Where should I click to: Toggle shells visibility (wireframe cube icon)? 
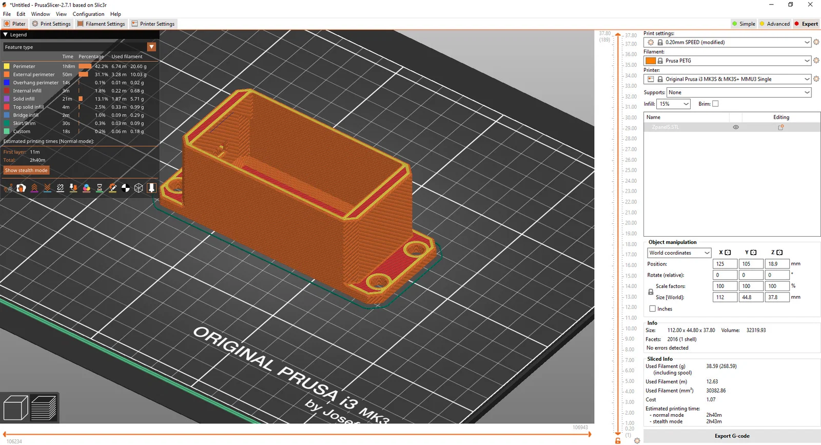[x=139, y=188]
